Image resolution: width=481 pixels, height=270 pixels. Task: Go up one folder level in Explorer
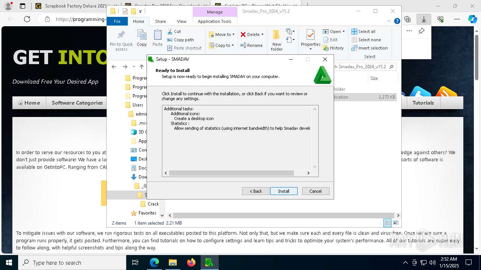pyautogui.click(x=142, y=67)
